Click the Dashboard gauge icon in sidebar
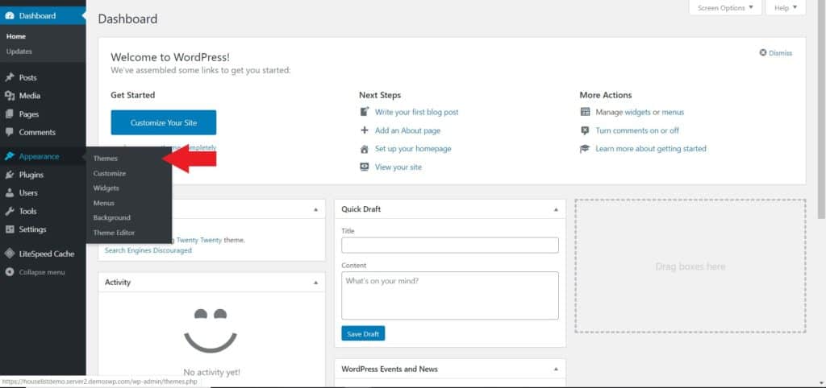 10,16
